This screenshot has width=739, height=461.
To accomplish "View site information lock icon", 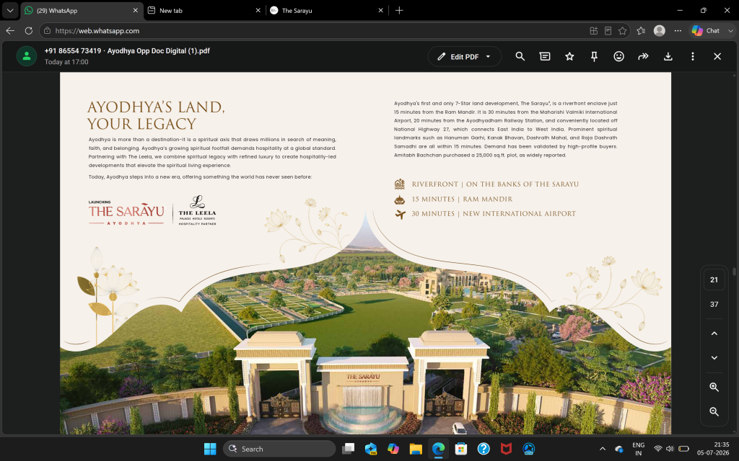I will point(47,30).
